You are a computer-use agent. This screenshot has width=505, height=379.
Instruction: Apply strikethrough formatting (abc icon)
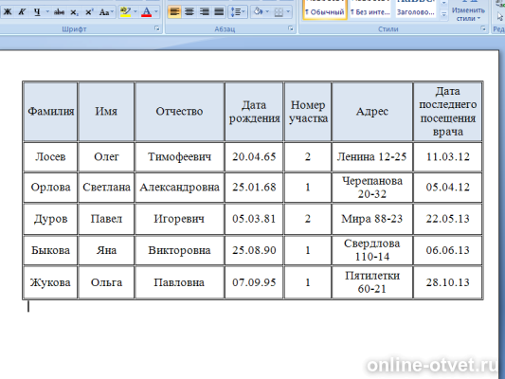pos(59,12)
